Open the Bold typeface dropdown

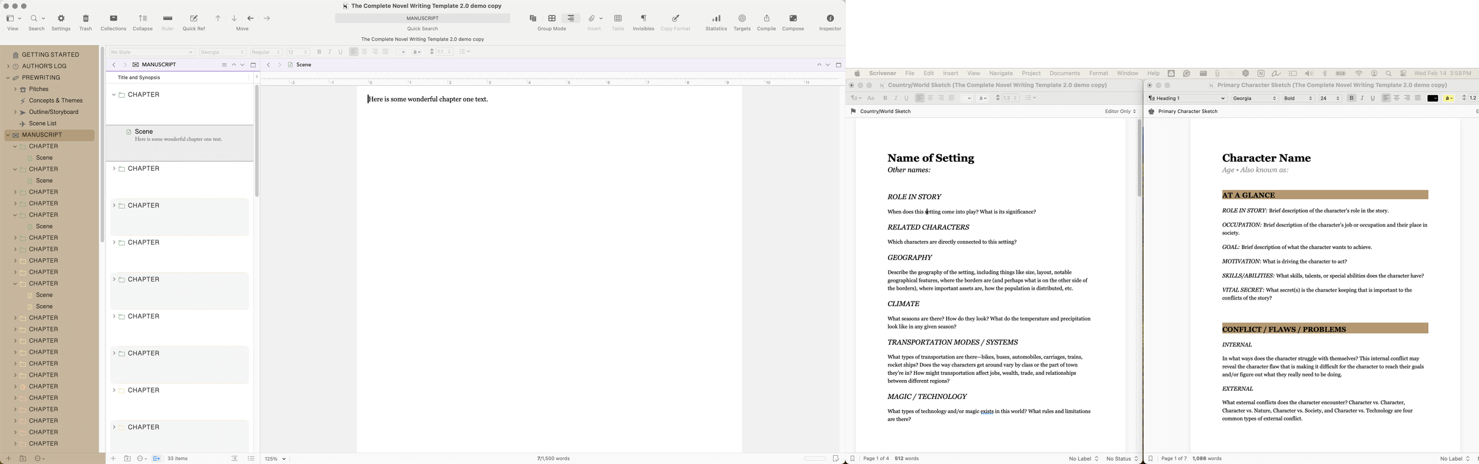1299,99
